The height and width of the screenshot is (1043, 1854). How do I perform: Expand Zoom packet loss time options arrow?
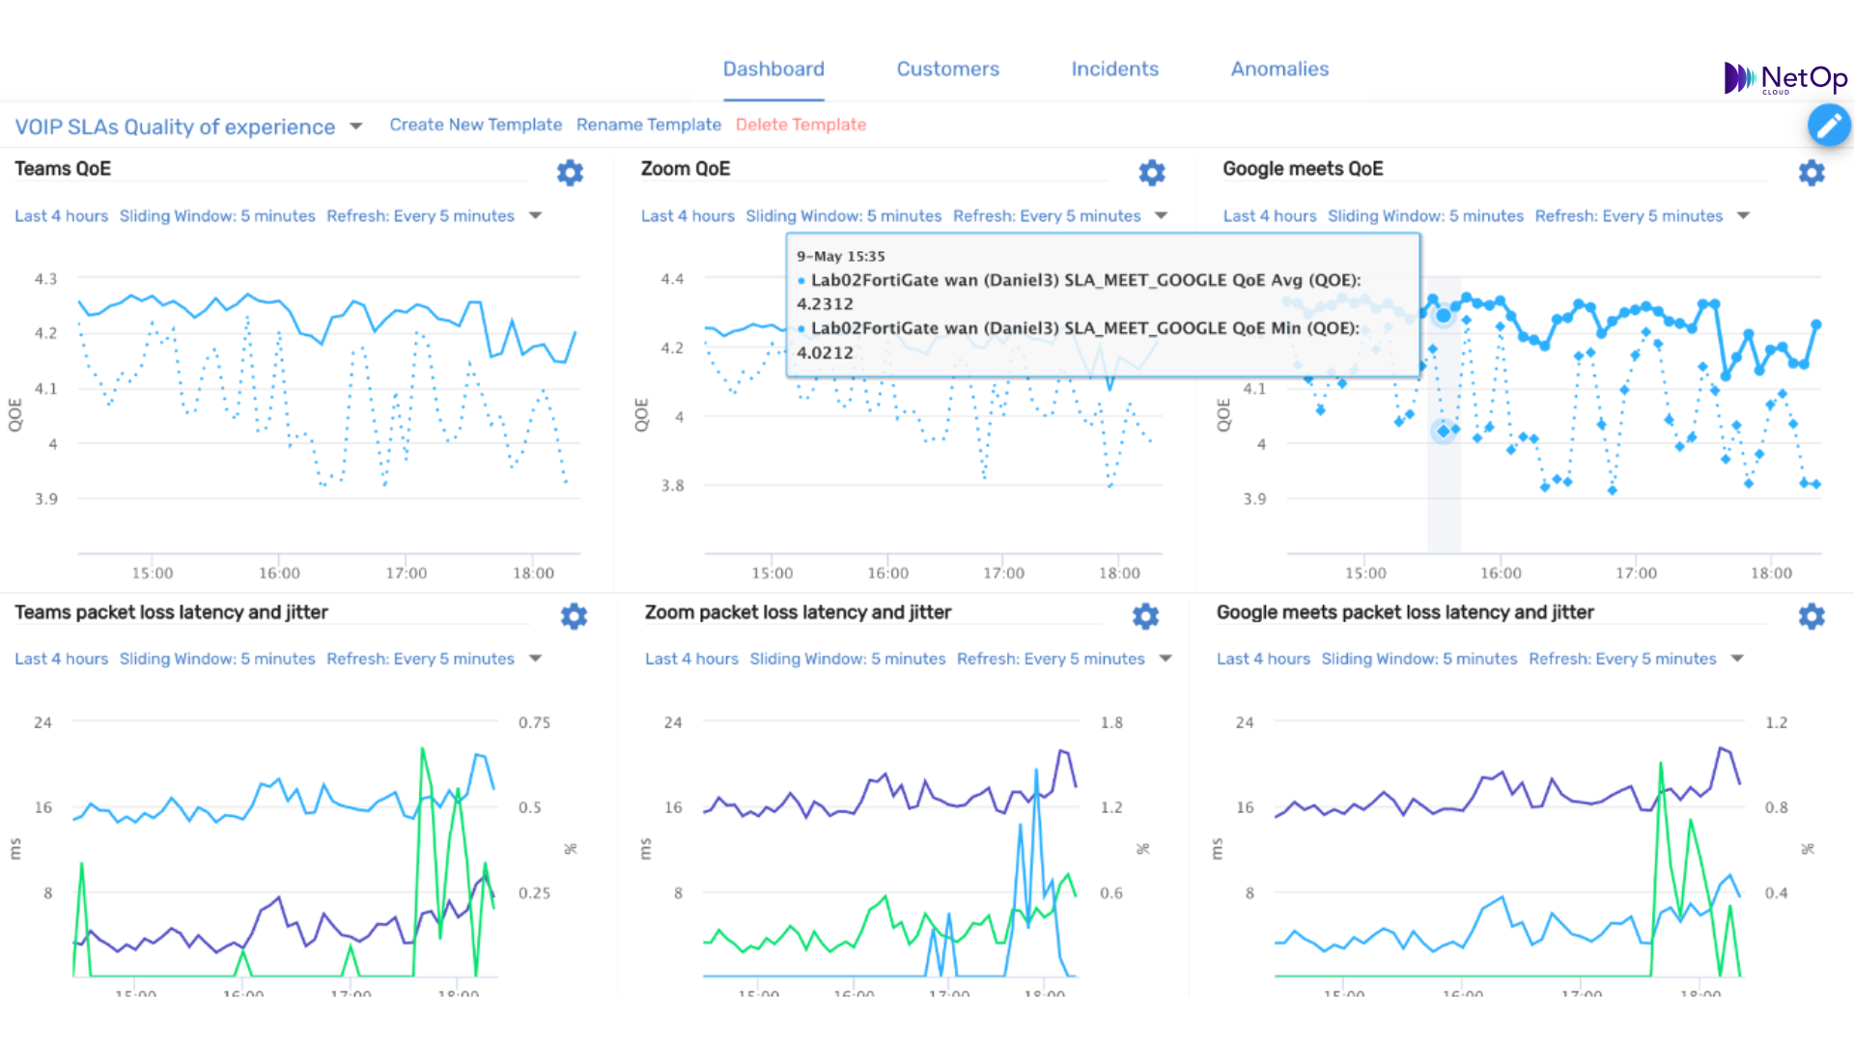coord(1166,659)
